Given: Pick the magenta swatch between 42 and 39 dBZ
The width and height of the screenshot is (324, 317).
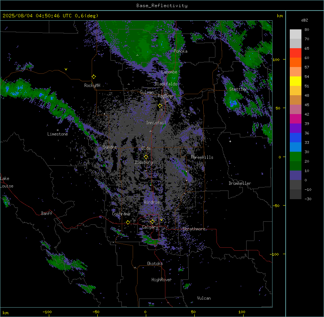Looking at the screenshot, I should click(295, 119).
